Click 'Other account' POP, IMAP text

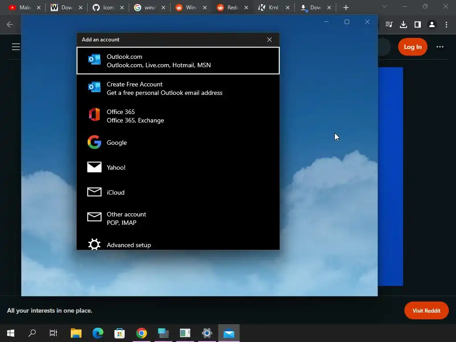click(126, 218)
